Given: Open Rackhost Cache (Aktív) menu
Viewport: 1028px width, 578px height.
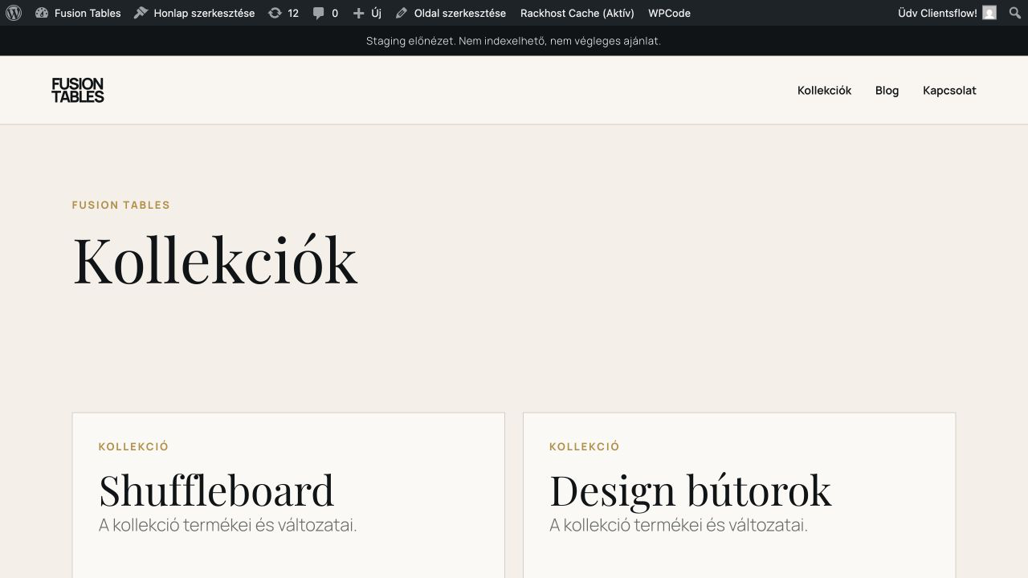Looking at the screenshot, I should click(x=577, y=13).
